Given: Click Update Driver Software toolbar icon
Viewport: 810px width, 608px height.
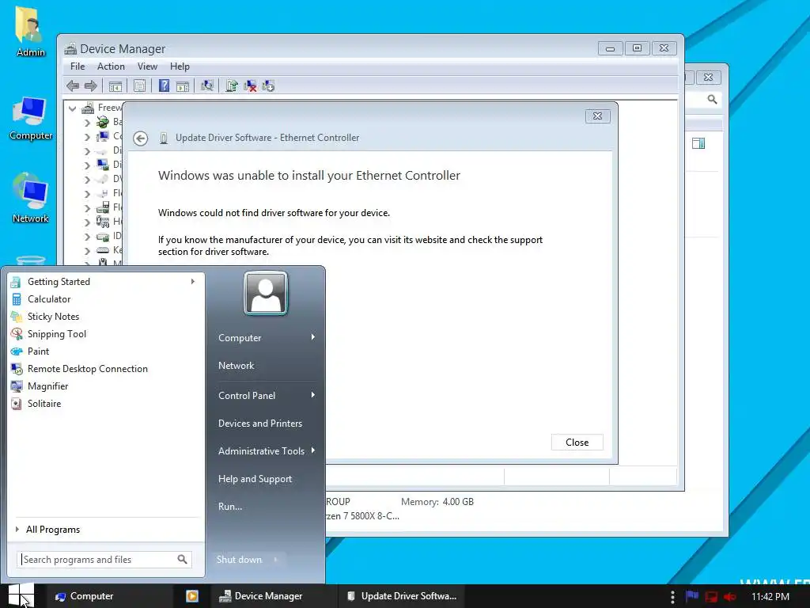Looking at the screenshot, I should [232, 85].
